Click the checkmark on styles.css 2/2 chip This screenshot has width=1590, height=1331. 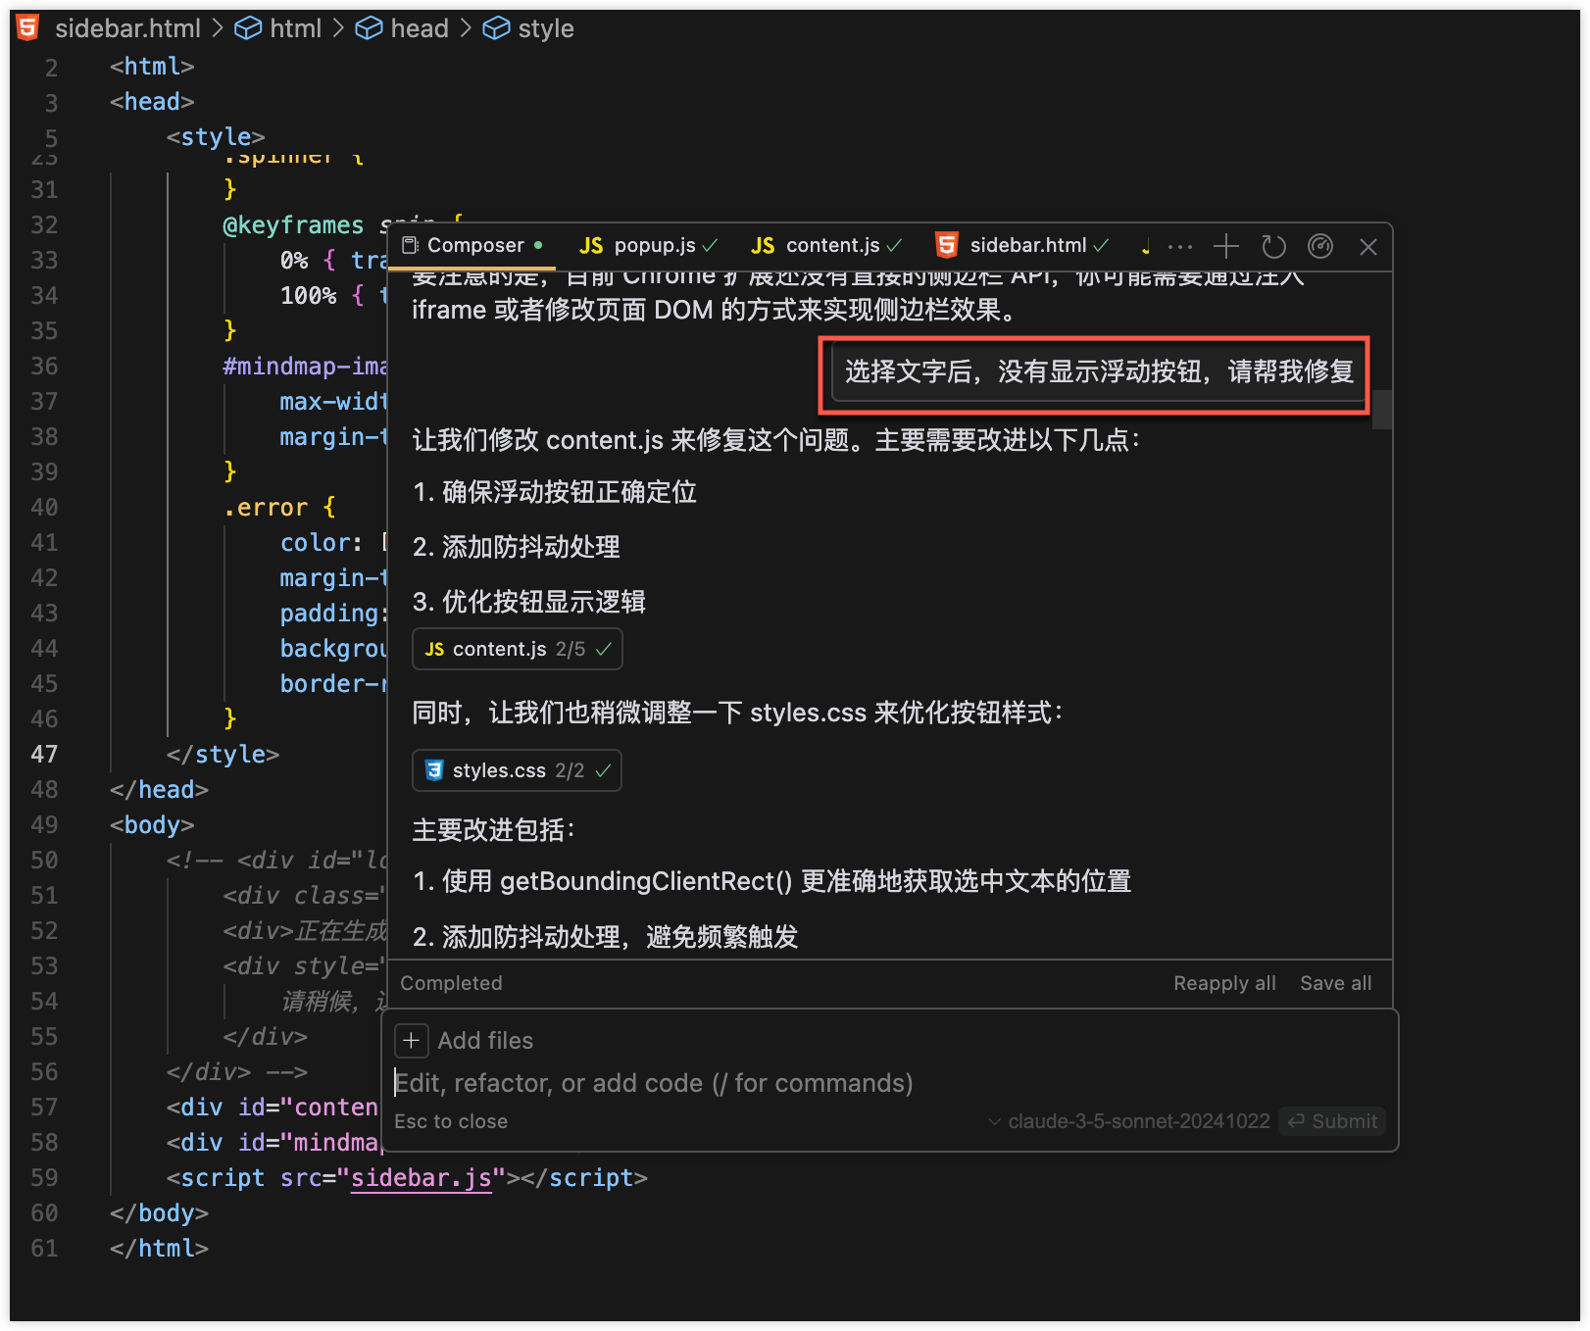tap(603, 770)
